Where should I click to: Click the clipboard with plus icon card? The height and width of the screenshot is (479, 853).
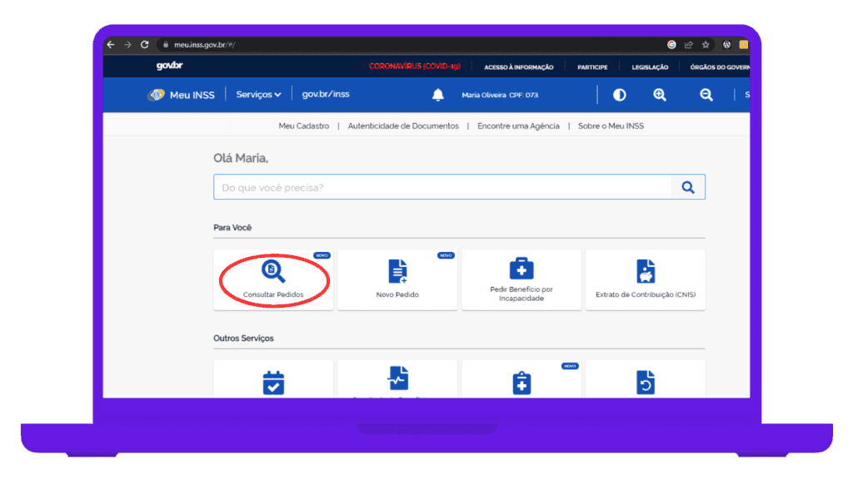[521, 383]
